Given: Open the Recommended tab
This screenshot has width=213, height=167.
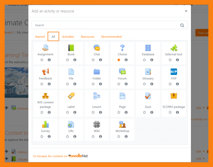Looking at the screenshot, I should point(111,37).
